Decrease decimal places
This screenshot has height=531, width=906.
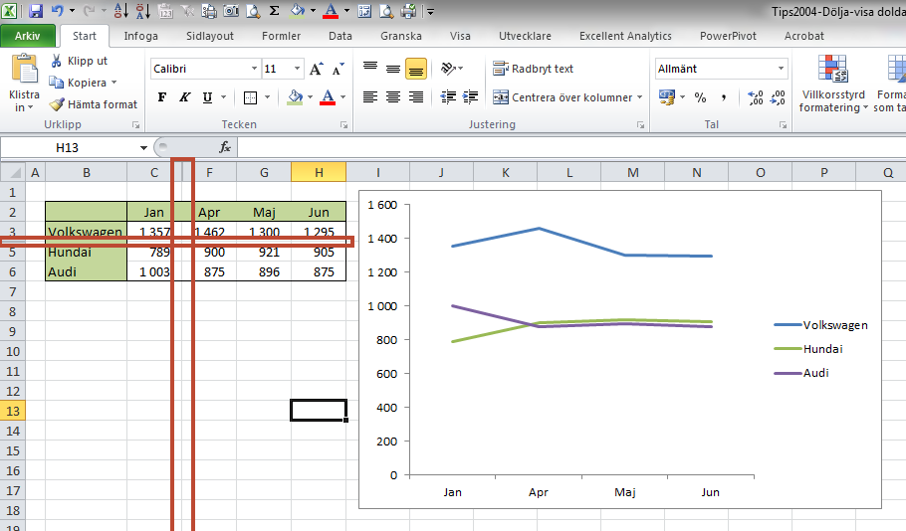point(778,97)
